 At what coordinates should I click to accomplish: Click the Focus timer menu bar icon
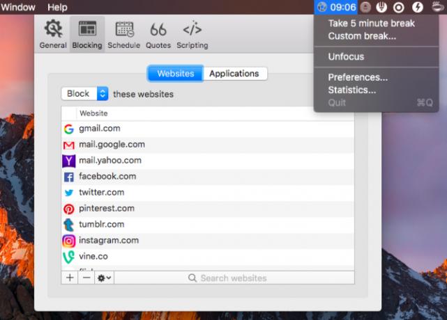[x=336, y=7]
